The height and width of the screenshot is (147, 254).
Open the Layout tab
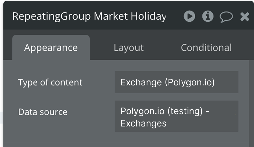[x=129, y=48]
